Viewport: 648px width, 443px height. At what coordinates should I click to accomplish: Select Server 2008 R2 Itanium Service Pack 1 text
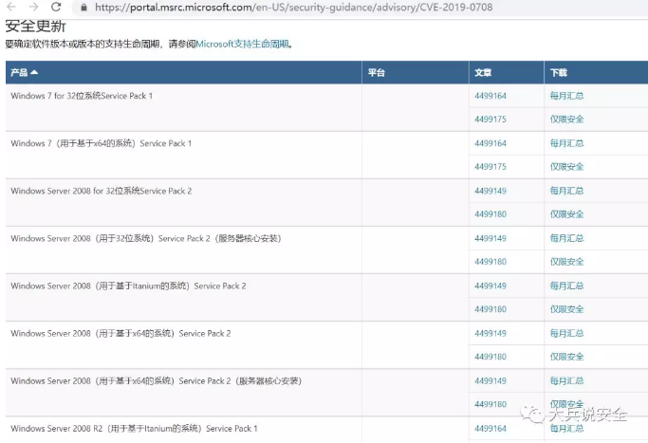(134, 429)
